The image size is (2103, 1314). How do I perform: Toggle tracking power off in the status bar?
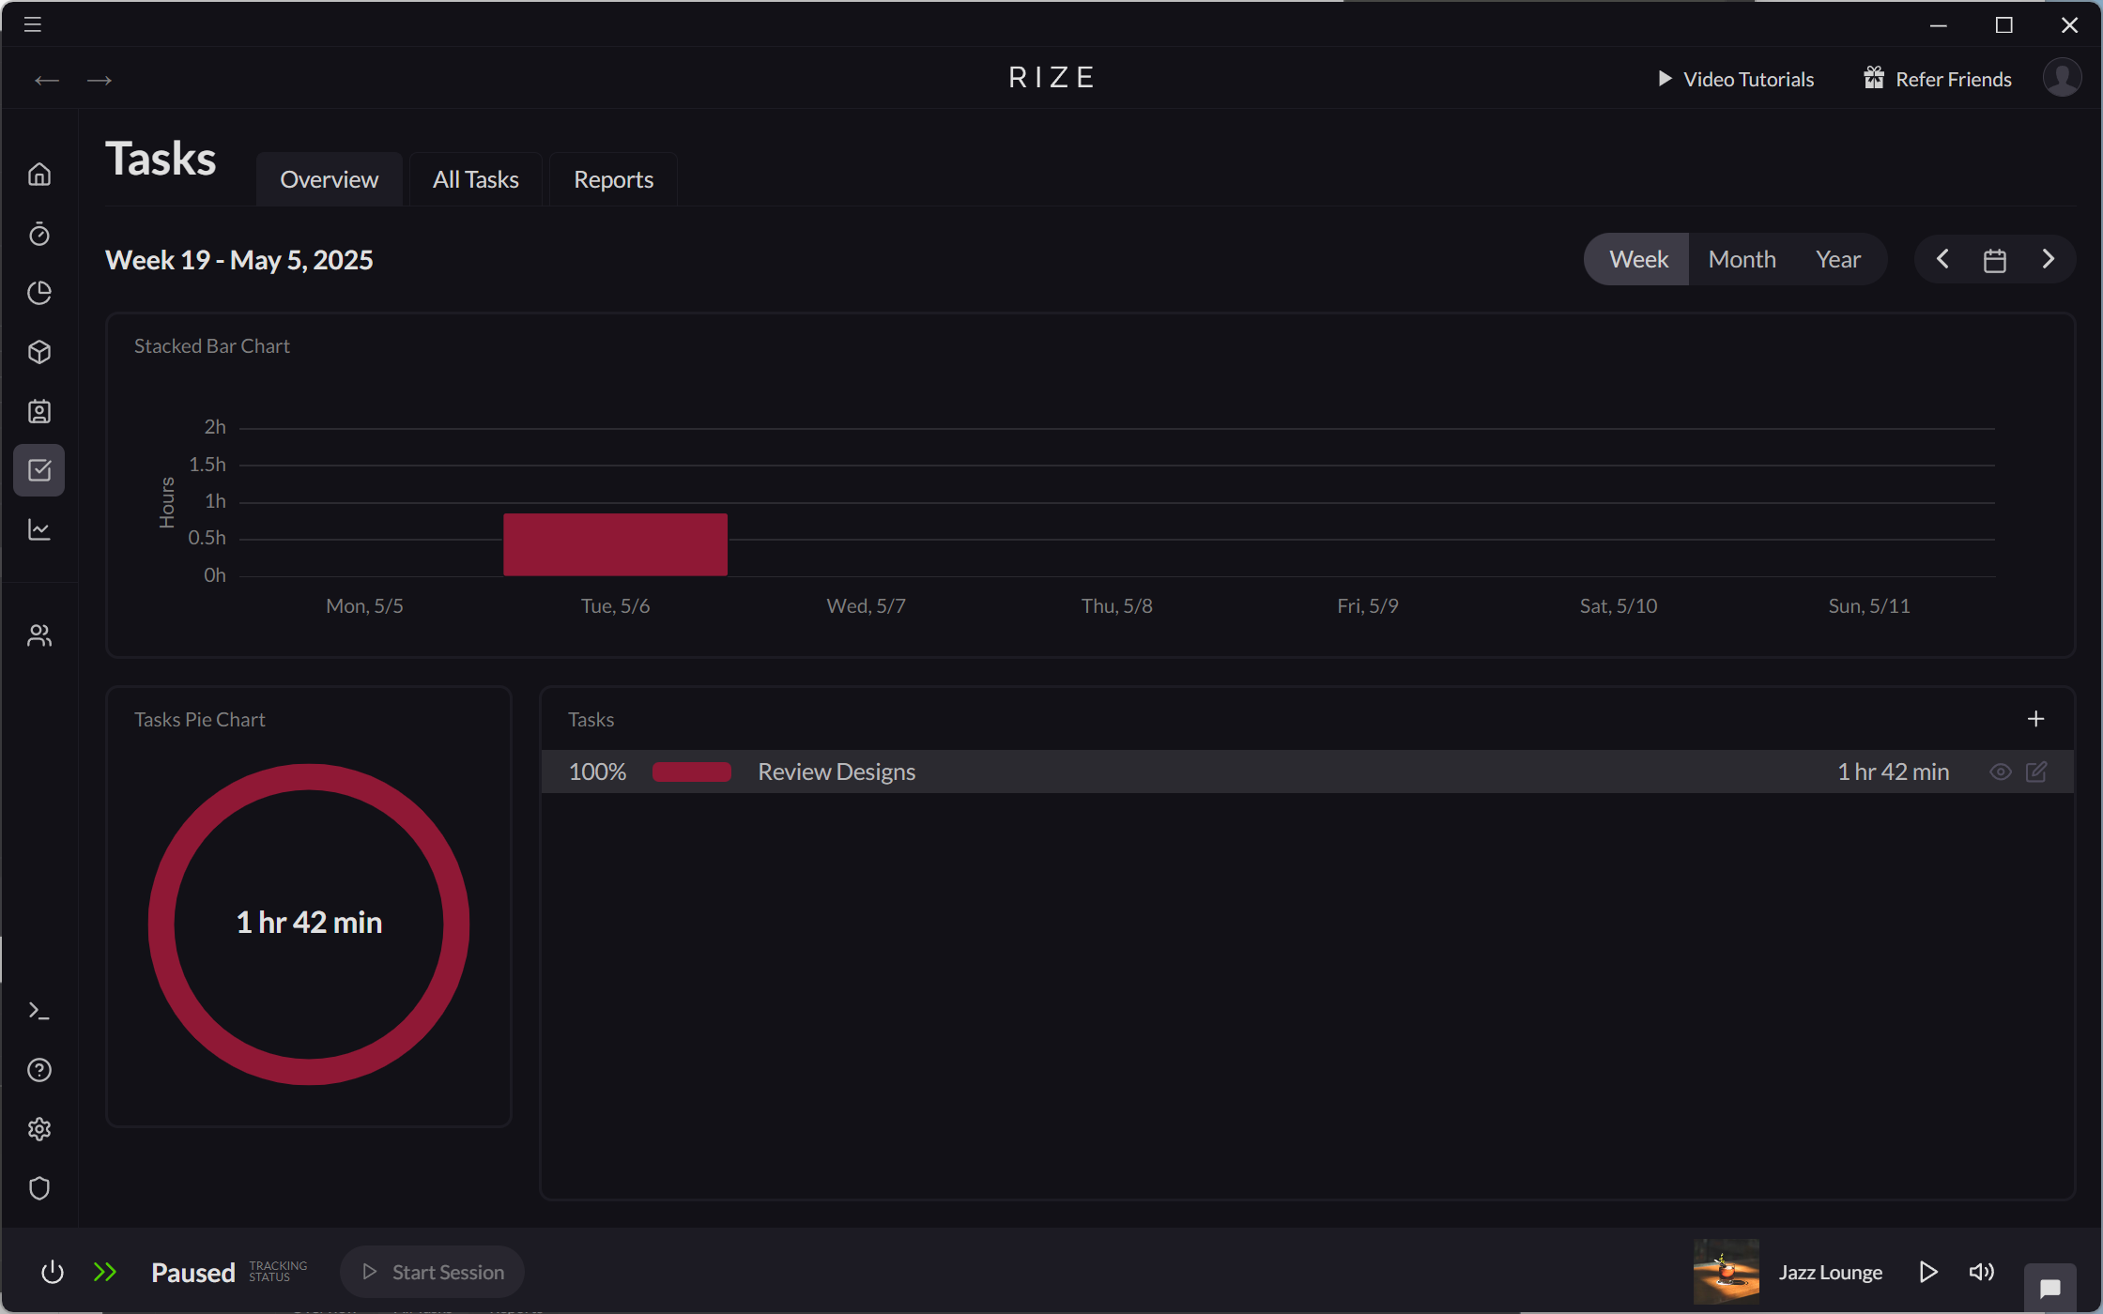coord(53,1272)
